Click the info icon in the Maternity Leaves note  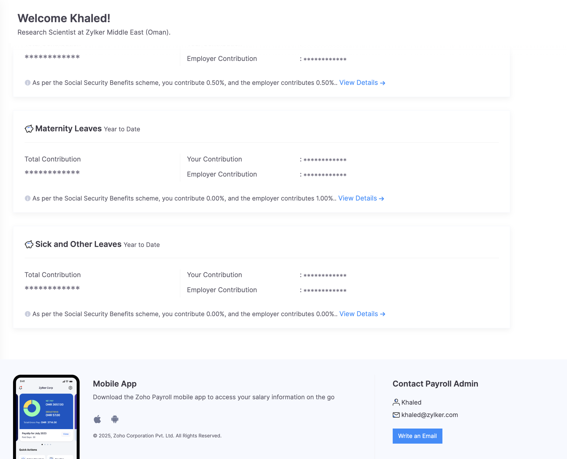tap(28, 198)
